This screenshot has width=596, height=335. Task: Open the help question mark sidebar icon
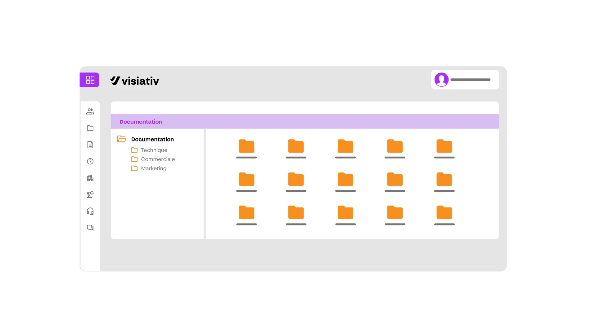pyautogui.click(x=90, y=161)
